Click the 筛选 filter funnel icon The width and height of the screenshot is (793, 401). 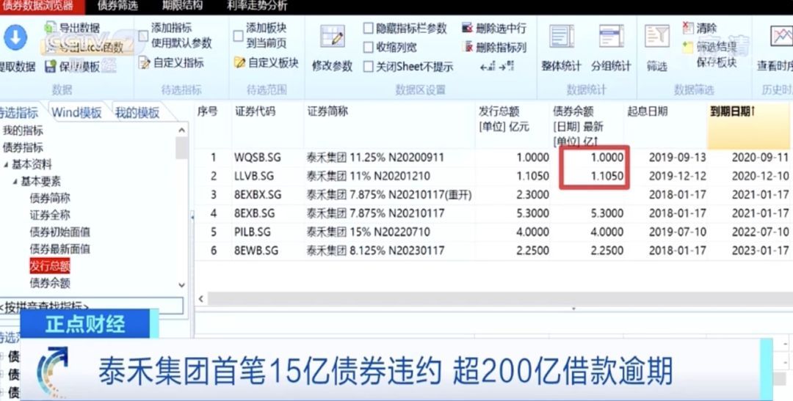pos(656,37)
